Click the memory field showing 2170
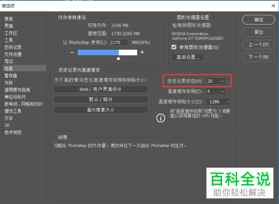This screenshot has height=204, width=279. [x=119, y=42]
